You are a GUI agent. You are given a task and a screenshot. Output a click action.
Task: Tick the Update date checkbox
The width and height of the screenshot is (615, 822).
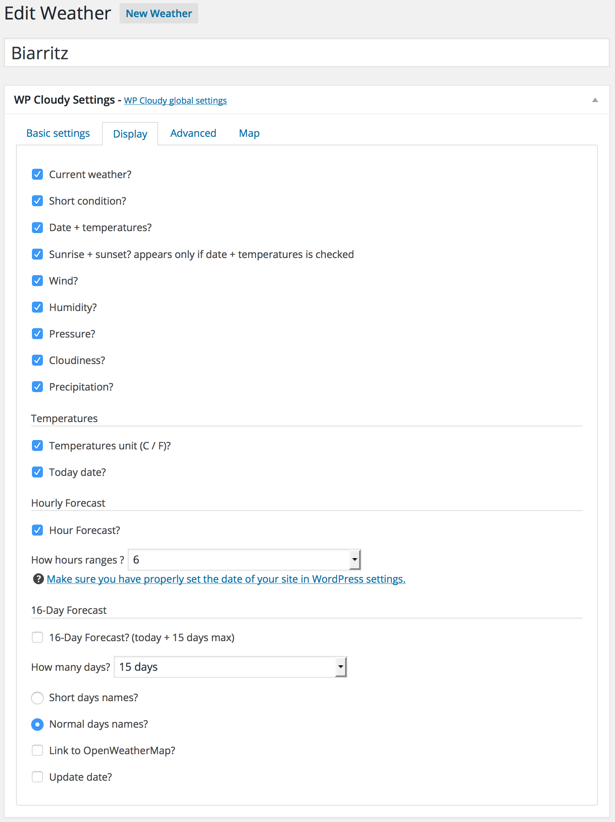coord(37,777)
